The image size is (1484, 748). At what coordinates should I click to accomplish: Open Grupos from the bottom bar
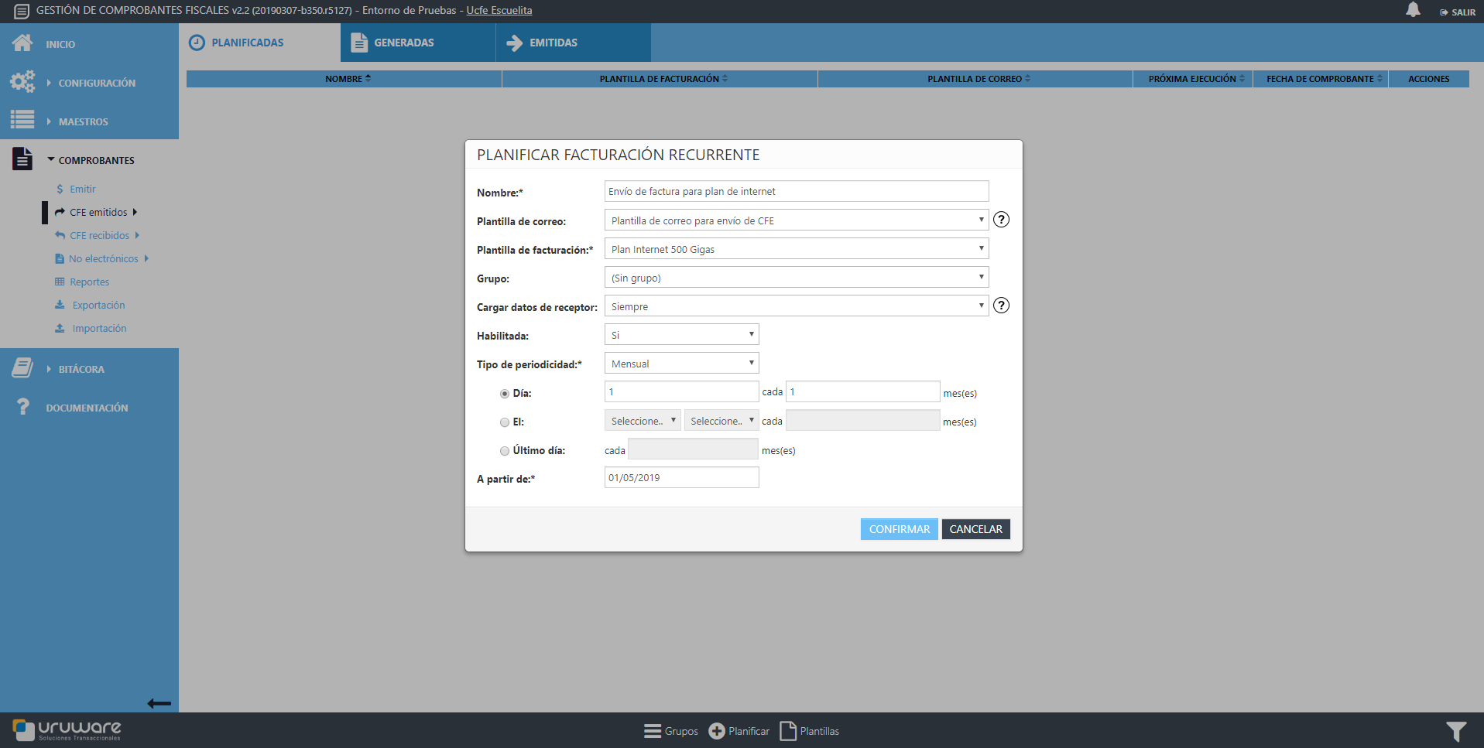point(670,731)
